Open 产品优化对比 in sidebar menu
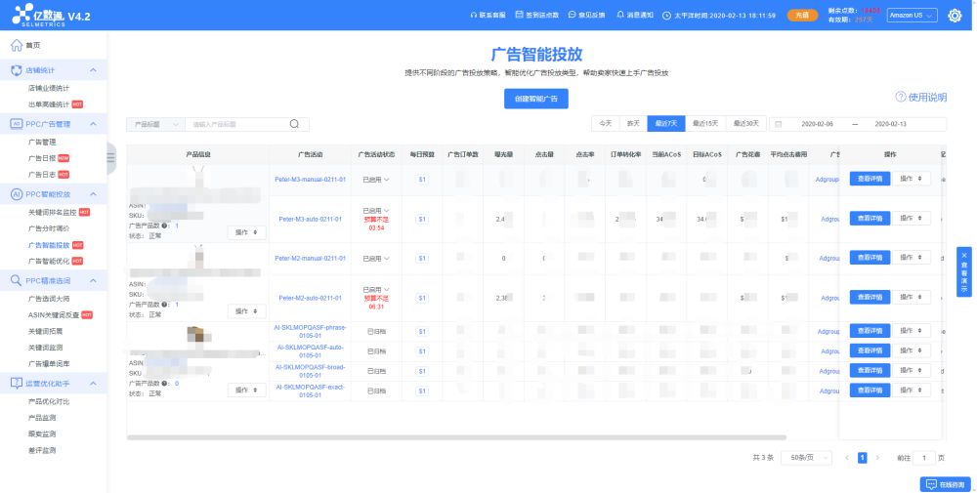 49,401
